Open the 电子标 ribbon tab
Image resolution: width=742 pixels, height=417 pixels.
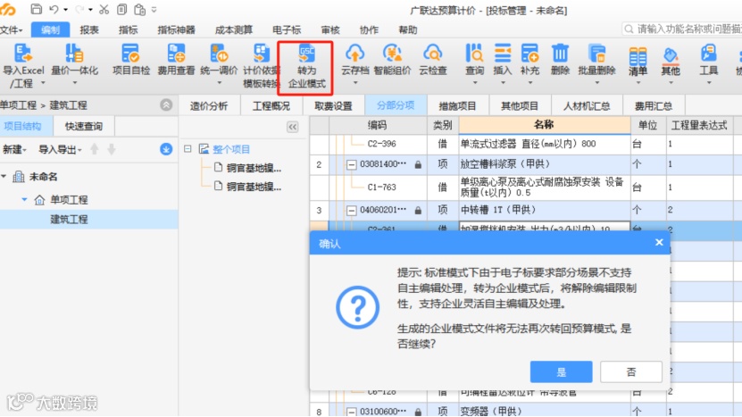(287, 29)
